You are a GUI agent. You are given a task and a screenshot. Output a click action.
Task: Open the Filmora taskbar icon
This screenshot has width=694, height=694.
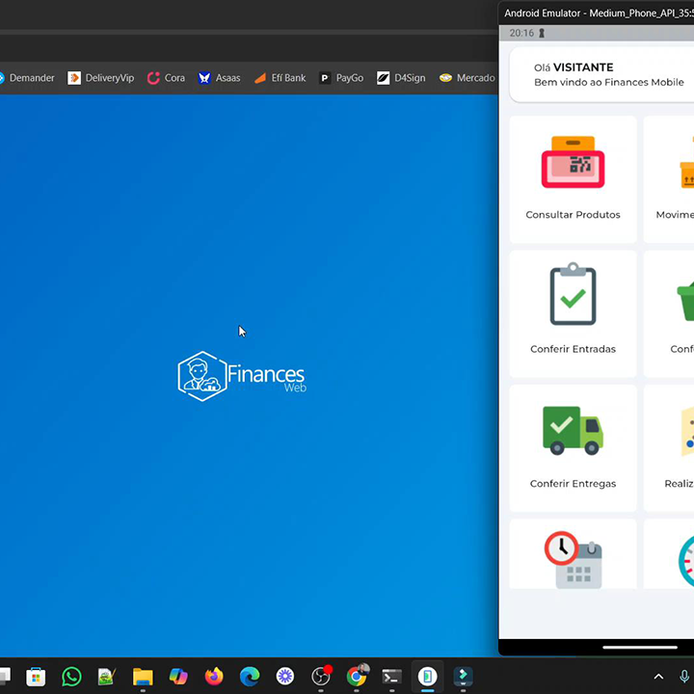[x=463, y=677]
